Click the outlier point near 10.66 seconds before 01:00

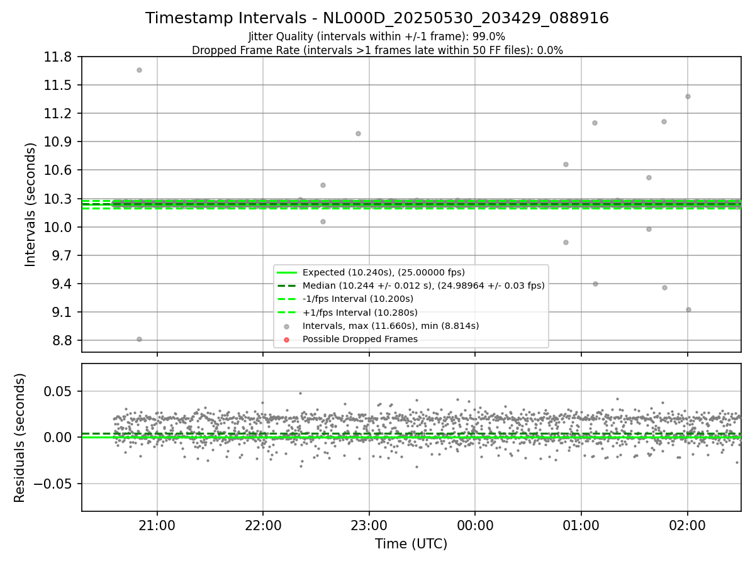(566, 164)
